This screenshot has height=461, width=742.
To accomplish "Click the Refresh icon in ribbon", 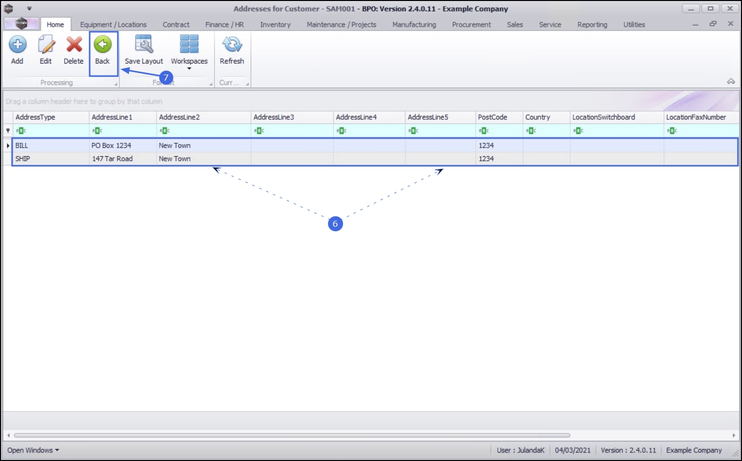I will (232, 44).
